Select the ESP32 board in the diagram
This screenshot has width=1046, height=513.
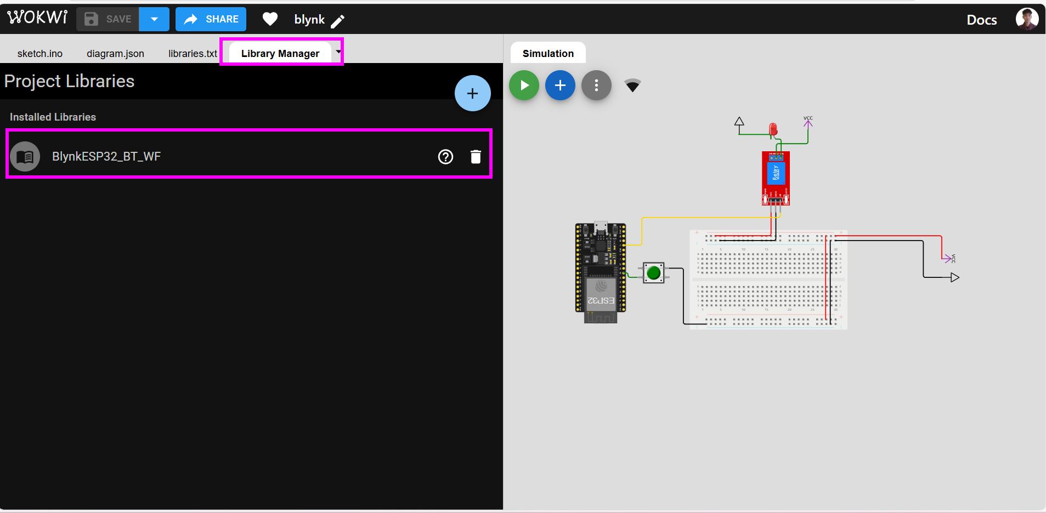(601, 272)
